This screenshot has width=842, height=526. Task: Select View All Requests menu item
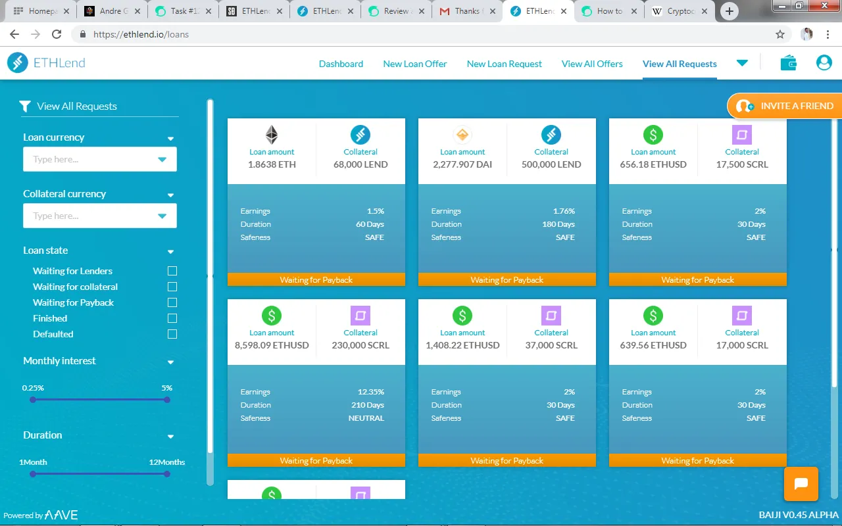[680, 64]
